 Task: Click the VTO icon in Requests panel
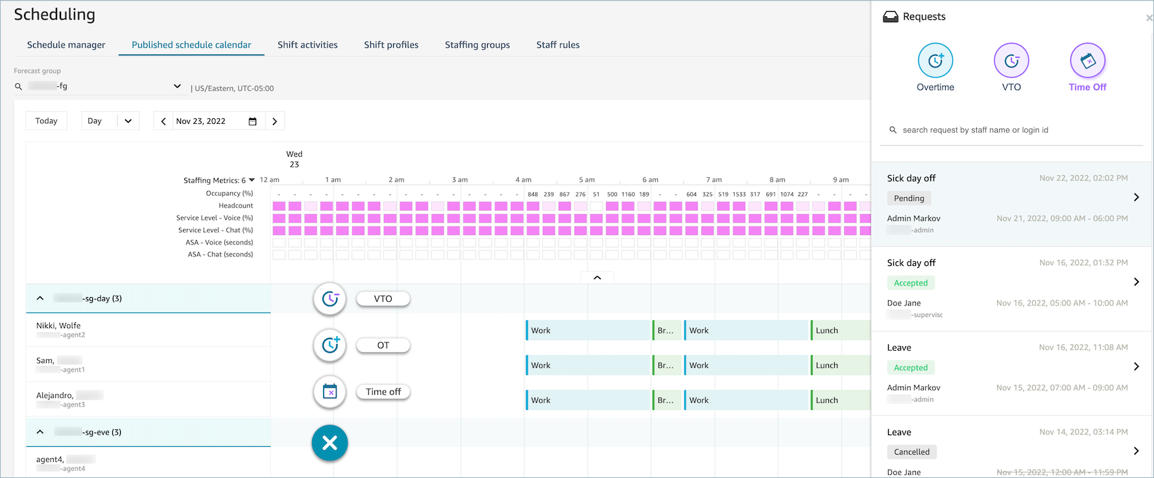coord(1011,61)
